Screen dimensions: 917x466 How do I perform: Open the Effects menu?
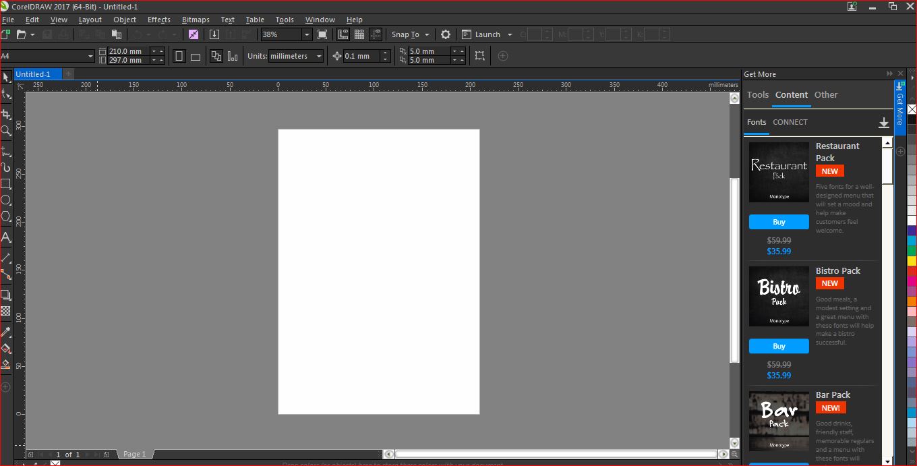click(159, 20)
